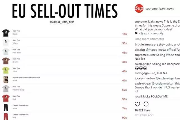Click the red Nas Tee thumbnail
Screen dimensions: 180x120
[x=6, y=98]
